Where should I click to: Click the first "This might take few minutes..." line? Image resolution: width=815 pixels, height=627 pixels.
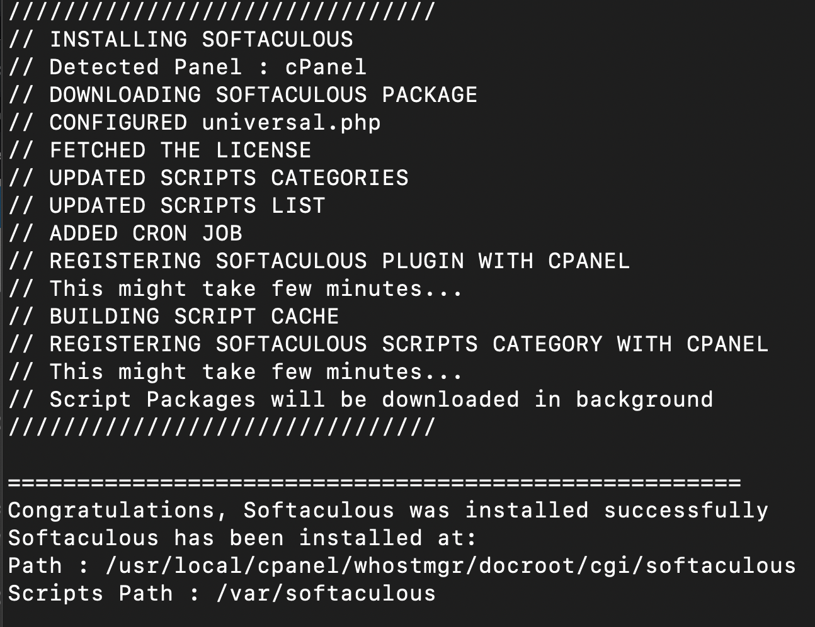pos(256,289)
